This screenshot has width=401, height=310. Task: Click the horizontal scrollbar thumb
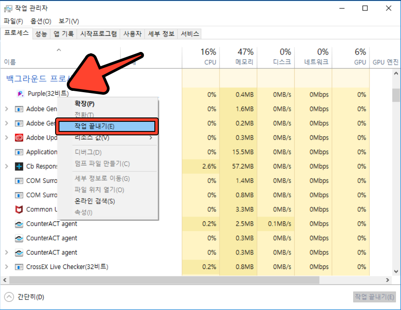[x=164, y=280]
